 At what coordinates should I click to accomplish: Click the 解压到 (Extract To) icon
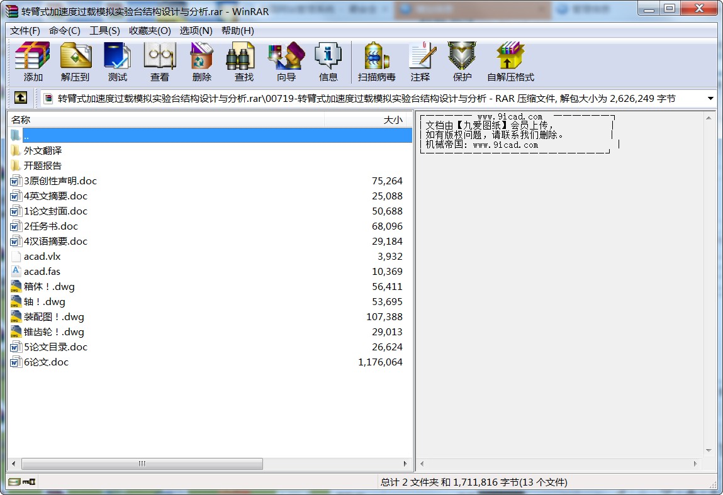pos(76,62)
